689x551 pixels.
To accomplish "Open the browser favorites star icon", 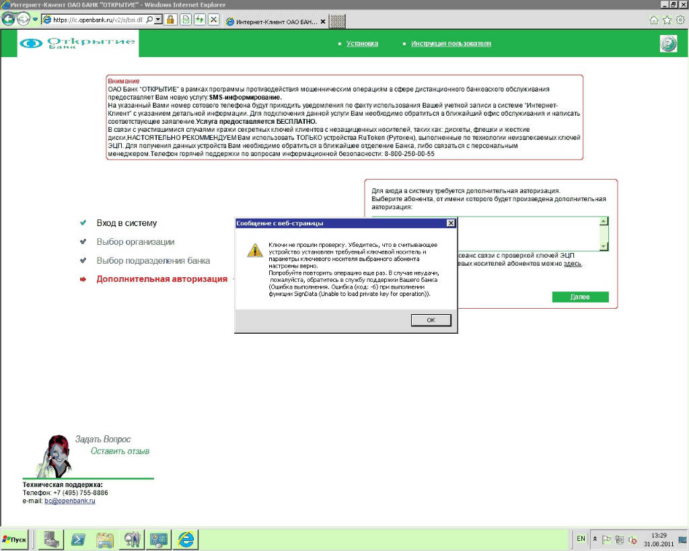I will [x=667, y=20].
